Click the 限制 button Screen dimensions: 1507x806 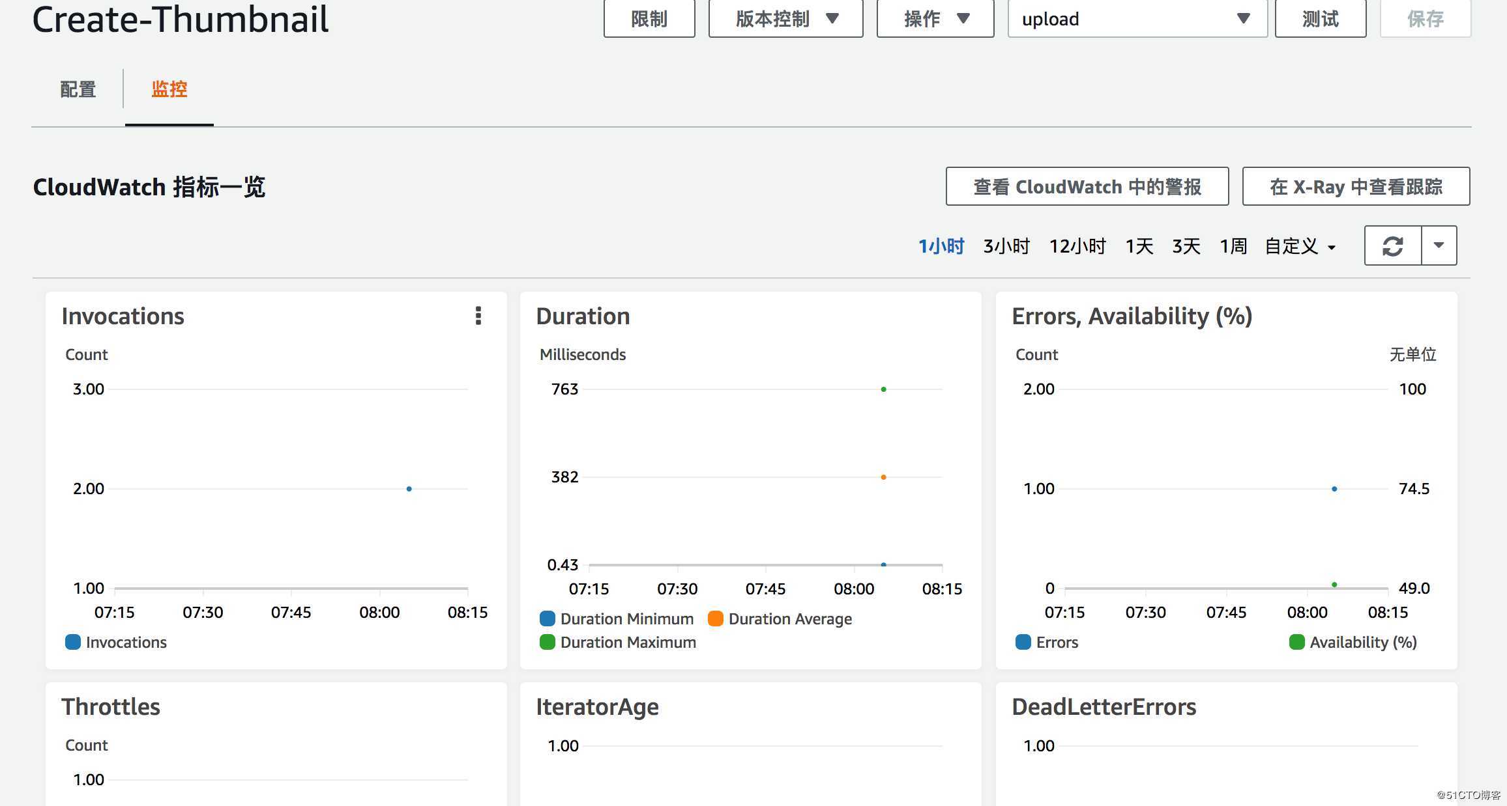click(x=649, y=19)
